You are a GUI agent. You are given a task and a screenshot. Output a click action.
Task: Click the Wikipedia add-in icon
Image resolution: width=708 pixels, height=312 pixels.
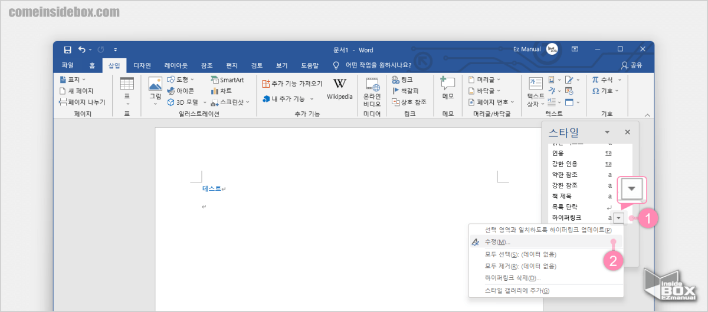coord(340,89)
